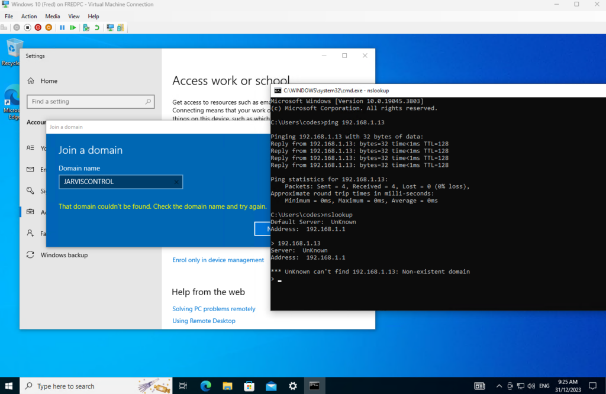Click the 'ping 192.168.1.13' command line
This screenshot has height=394, width=606.
(x=328, y=122)
